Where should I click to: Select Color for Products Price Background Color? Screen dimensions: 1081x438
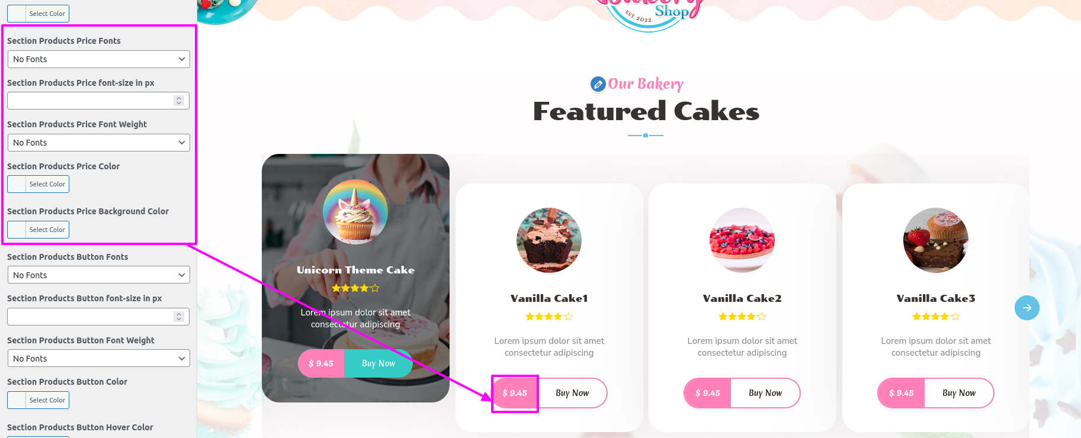(38, 230)
